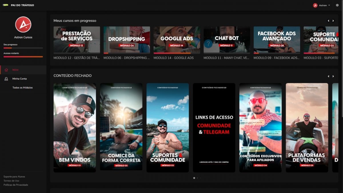Open Todos os Módulos in sidebar
Image resolution: width=343 pixels, height=193 pixels.
click(x=23, y=87)
